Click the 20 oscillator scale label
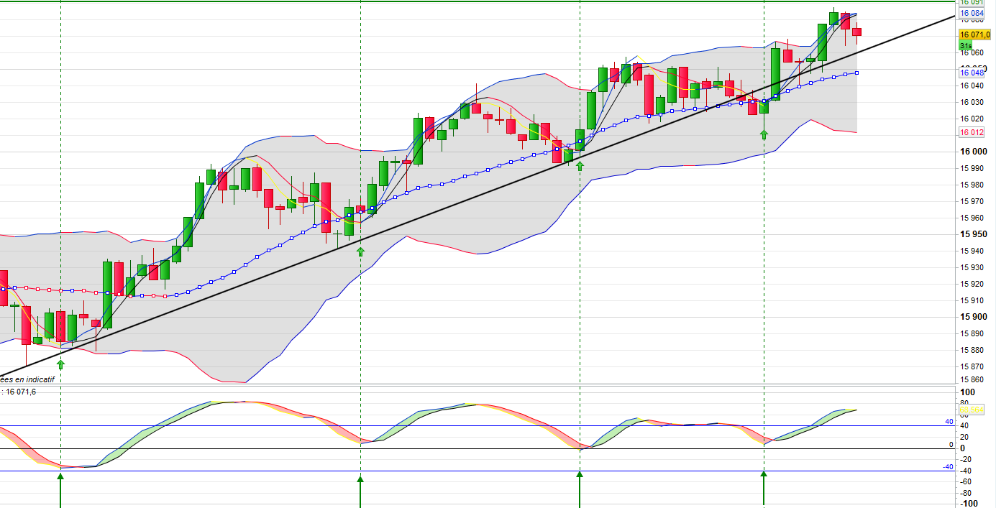This screenshot has width=996, height=508. coord(966,437)
